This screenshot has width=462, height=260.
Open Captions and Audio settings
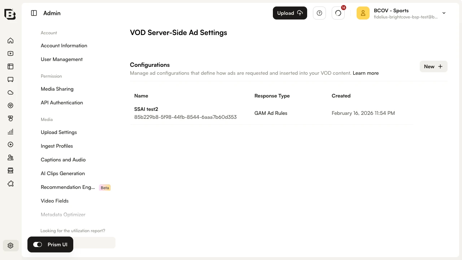click(x=63, y=160)
